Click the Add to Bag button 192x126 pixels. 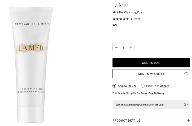pos(151,63)
